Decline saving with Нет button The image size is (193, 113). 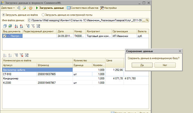point(165,65)
